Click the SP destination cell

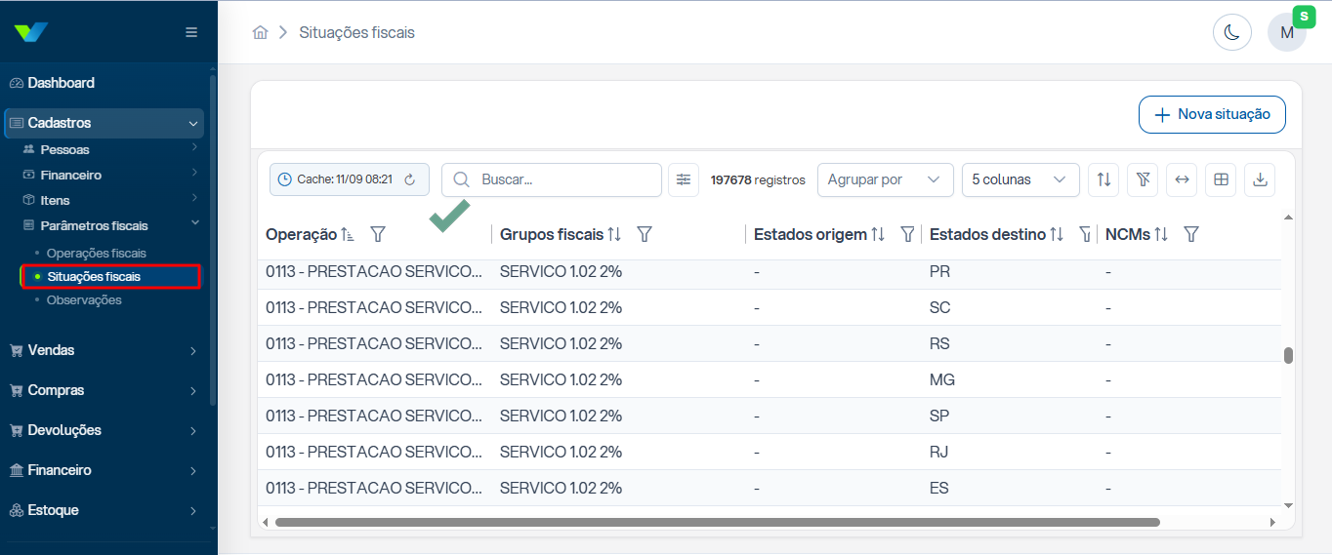[x=940, y=416]
